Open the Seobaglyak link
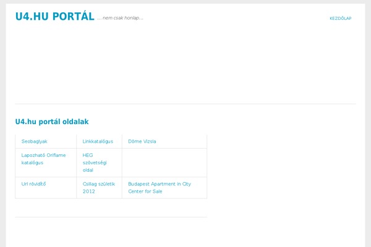This screenshot has width=371, height=247. coord(34,141)
